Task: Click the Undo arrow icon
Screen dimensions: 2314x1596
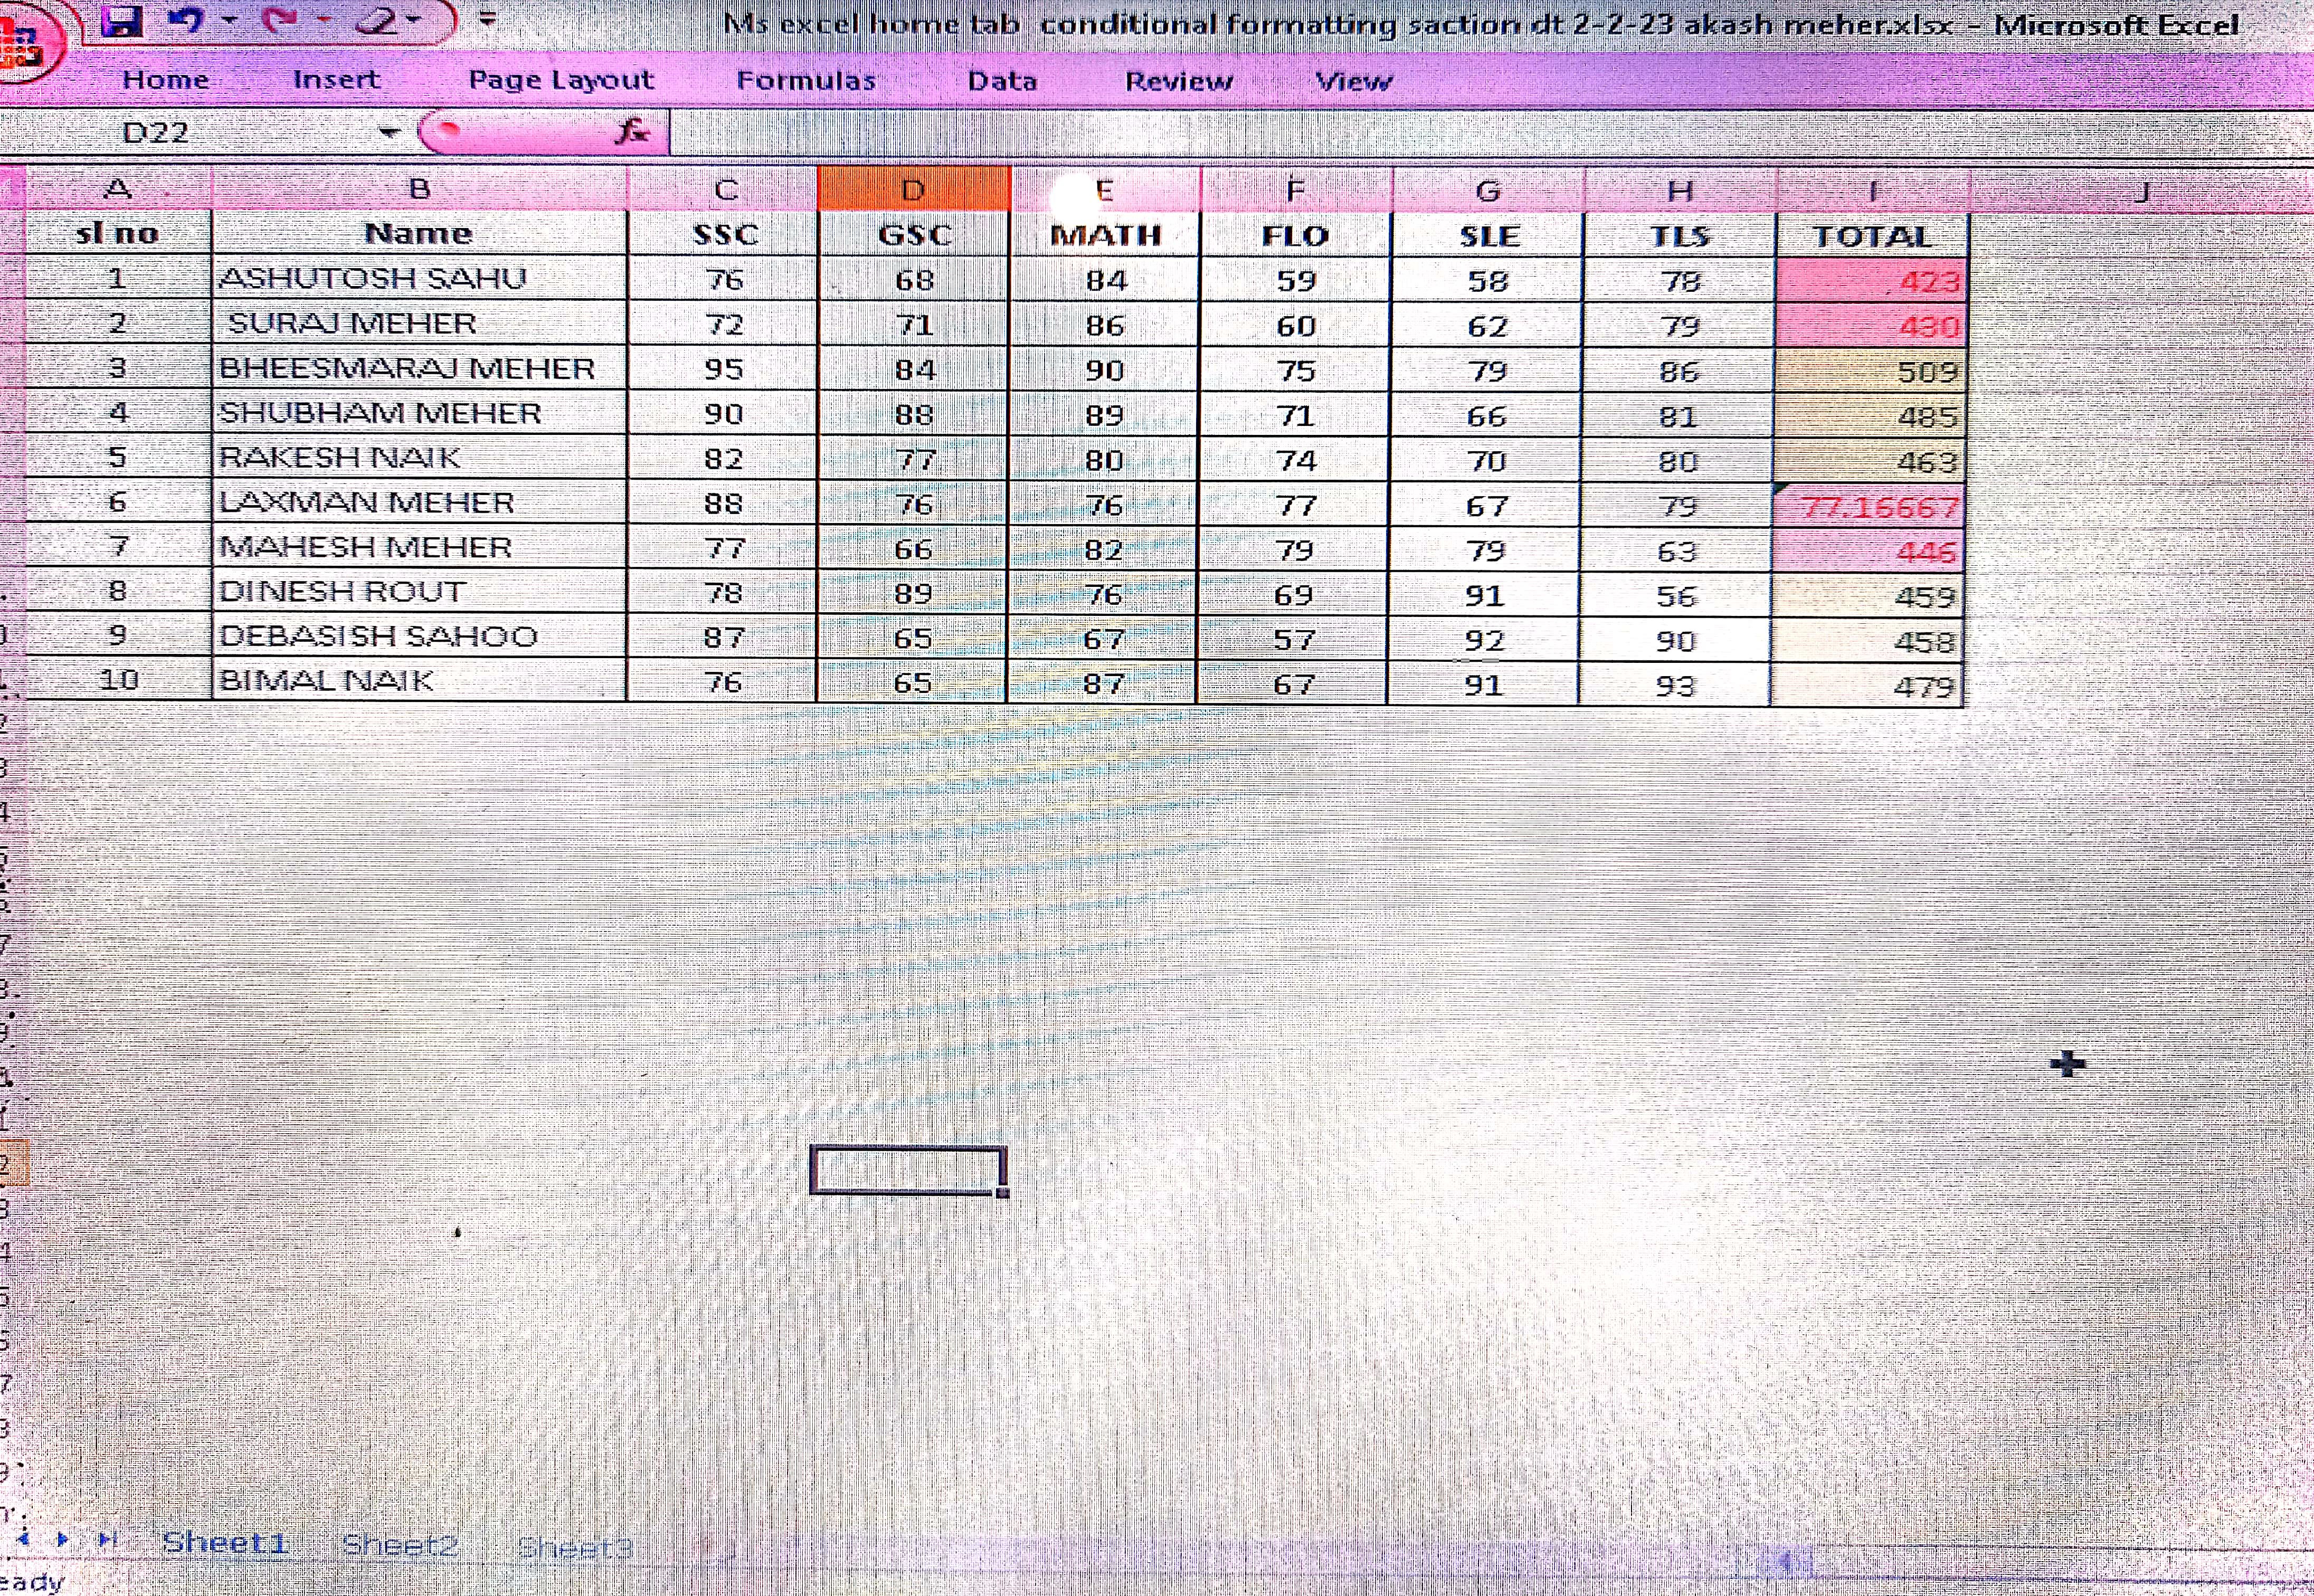Action: point(185,20)
